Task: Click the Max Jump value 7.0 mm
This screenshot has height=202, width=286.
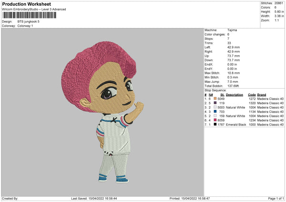Action: click(x=233, y=81)
